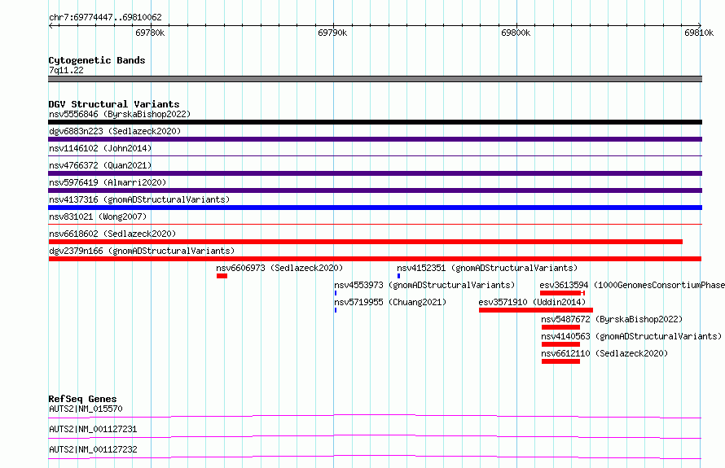Click the purple nsv4766372 variant bar

(x=375, y=173)
